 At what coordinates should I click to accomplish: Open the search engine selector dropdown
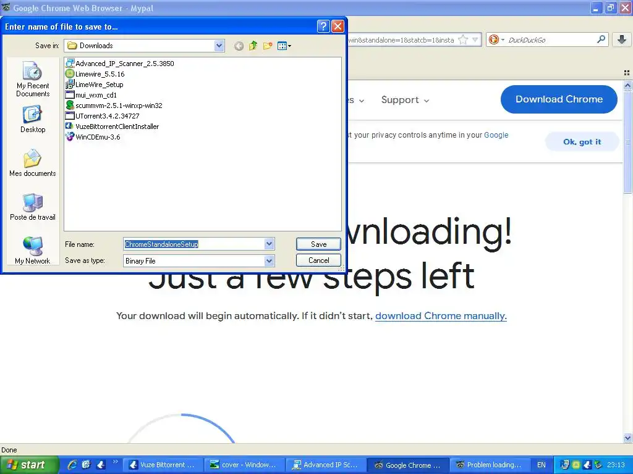tap(497, 39)
